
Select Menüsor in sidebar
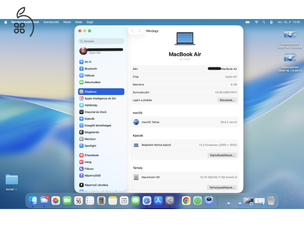click(x=101, y=139)
